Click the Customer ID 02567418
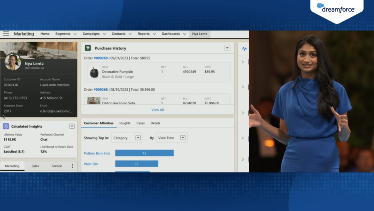The image size is (374, 211). click(11, 85)
